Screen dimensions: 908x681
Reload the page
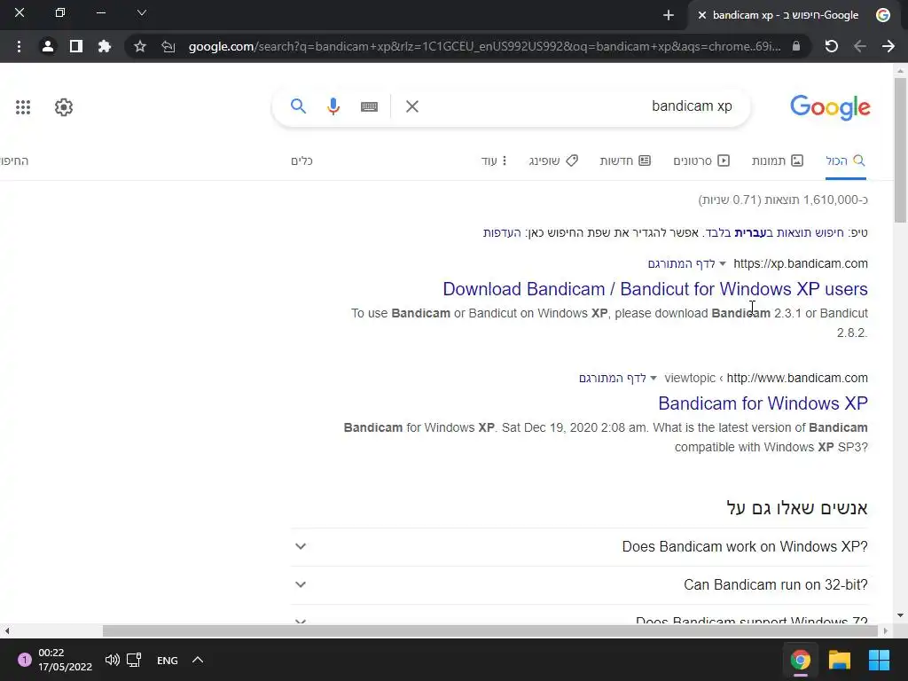point(832,46)
